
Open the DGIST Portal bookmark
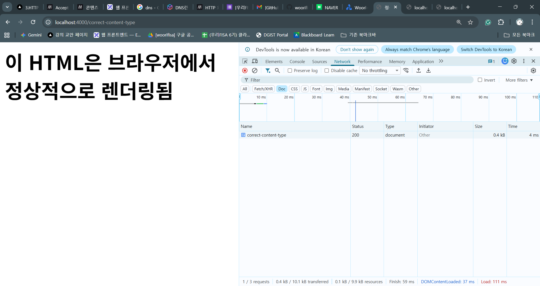272,35
